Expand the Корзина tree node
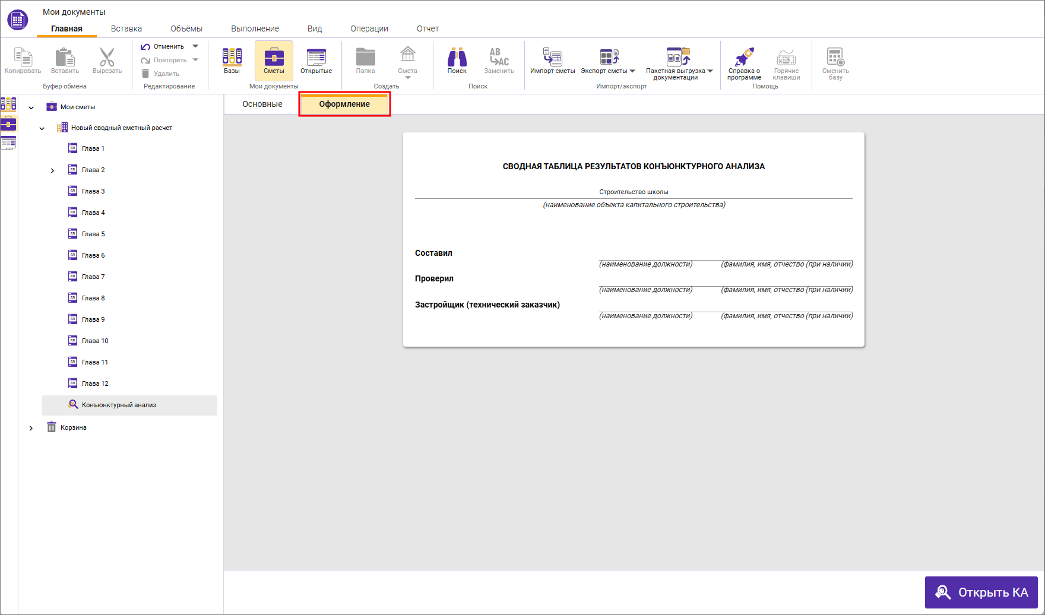 point(31,428)
